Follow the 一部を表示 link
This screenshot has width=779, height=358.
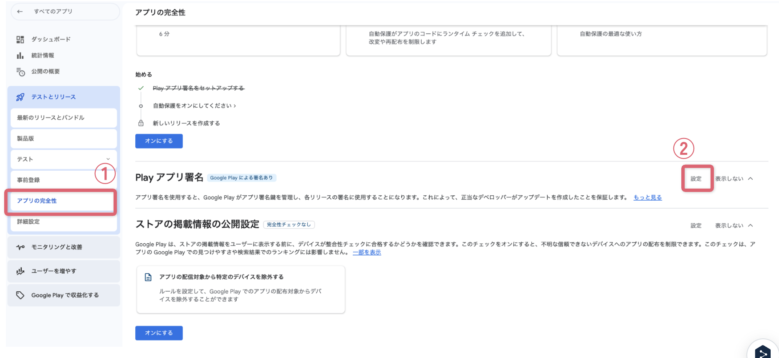(x=367, y=252)
